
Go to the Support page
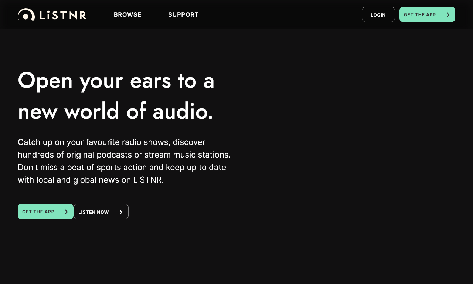pos(183,15)
